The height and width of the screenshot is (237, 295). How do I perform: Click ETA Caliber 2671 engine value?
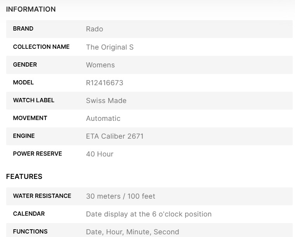point(115,136)
